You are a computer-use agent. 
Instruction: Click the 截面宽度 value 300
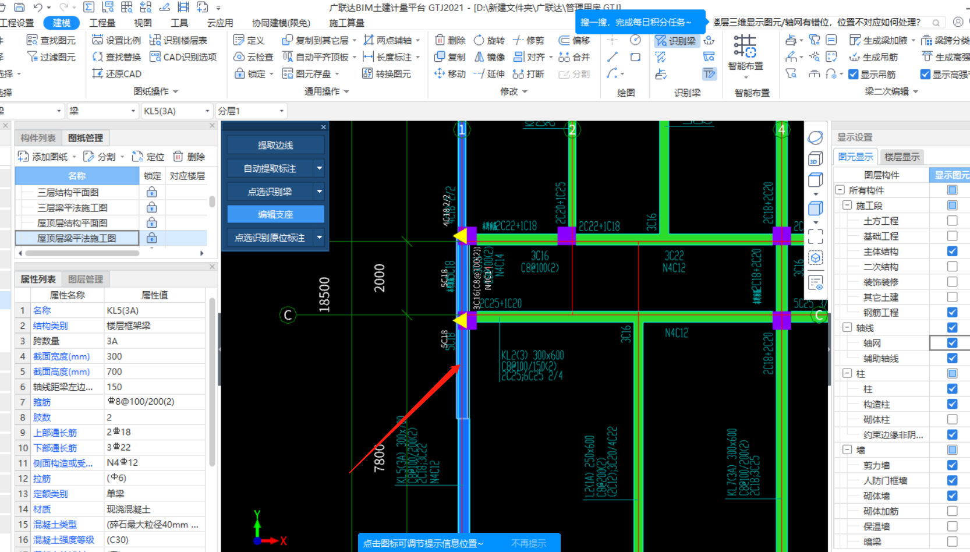154,356
